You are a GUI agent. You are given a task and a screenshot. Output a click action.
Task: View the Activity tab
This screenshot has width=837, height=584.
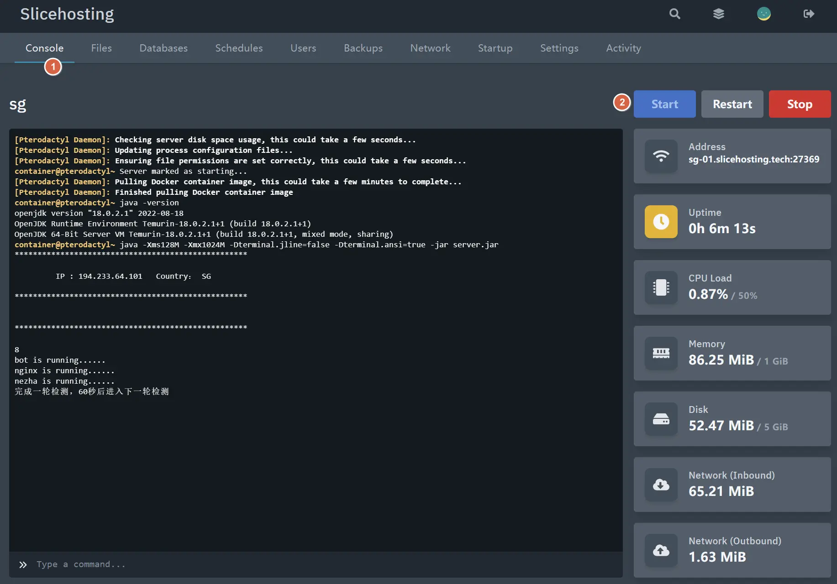tap(623, 48)
